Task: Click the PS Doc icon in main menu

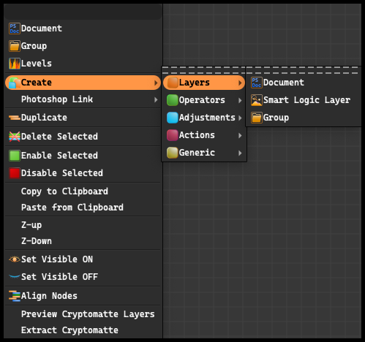Action: point(15,28)
